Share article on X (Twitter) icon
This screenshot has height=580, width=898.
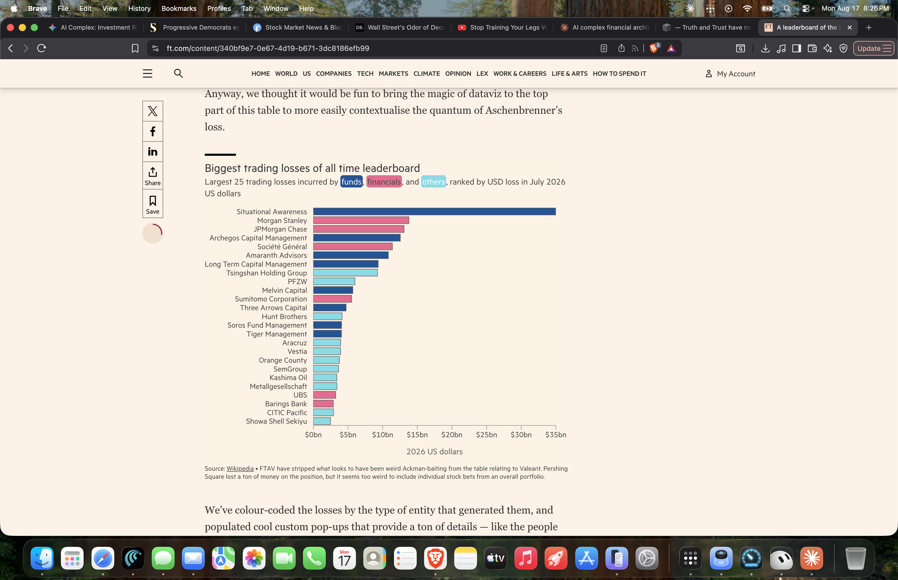point(153,111)
